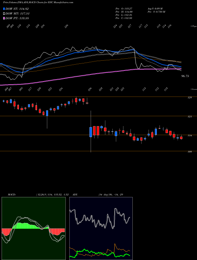Select the 'DOW PT: 113.58' legend text
Screen dimensions: 197x260
coord(17,18)
